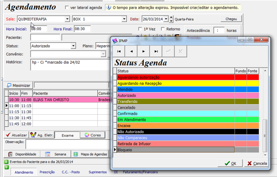Click the cancel-edit navigator icon

pos(181,51)
